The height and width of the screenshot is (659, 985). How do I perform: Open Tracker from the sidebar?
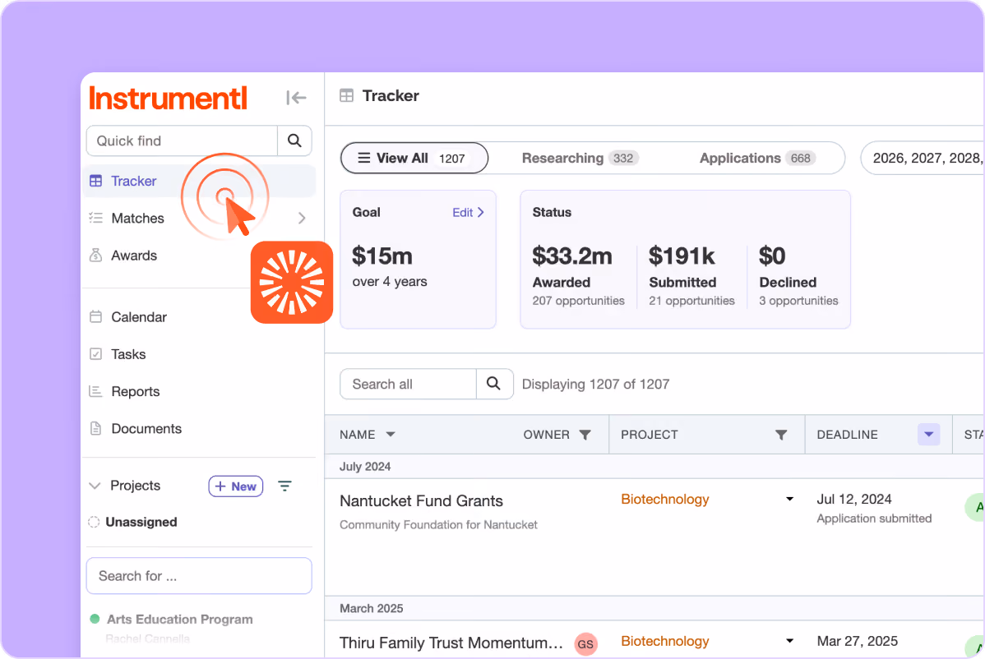tap(199, 181)
